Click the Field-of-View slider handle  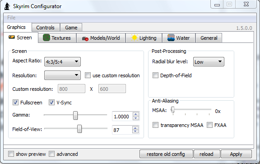(79, 129)
